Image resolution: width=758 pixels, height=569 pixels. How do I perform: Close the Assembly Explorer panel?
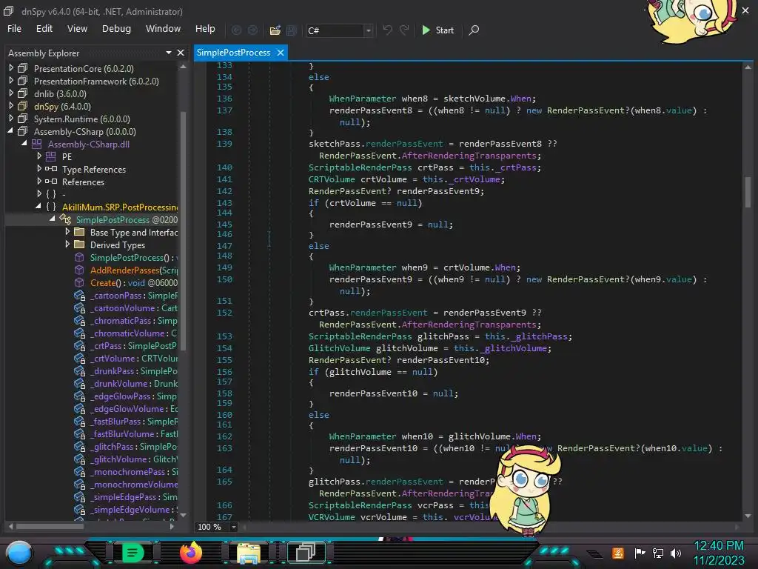[x=181, y=53]
